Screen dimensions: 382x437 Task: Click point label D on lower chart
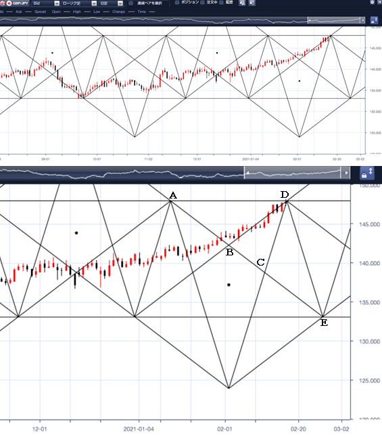point(285,194)
